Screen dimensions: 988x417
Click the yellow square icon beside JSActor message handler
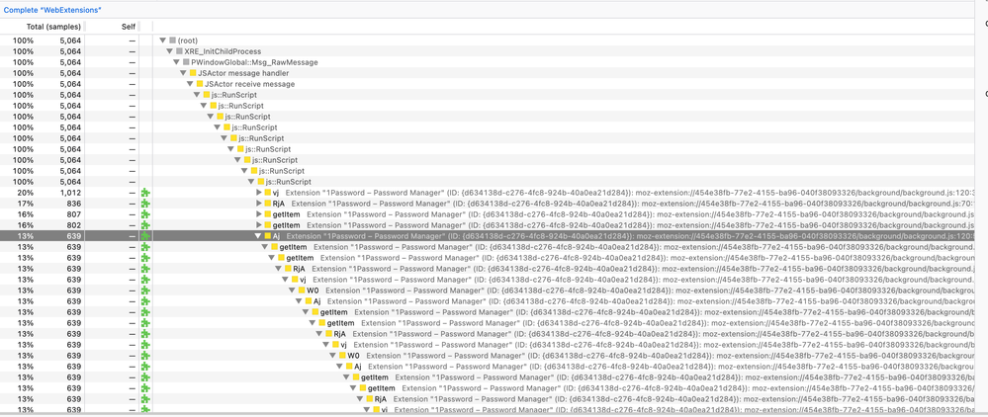point(194,73)
